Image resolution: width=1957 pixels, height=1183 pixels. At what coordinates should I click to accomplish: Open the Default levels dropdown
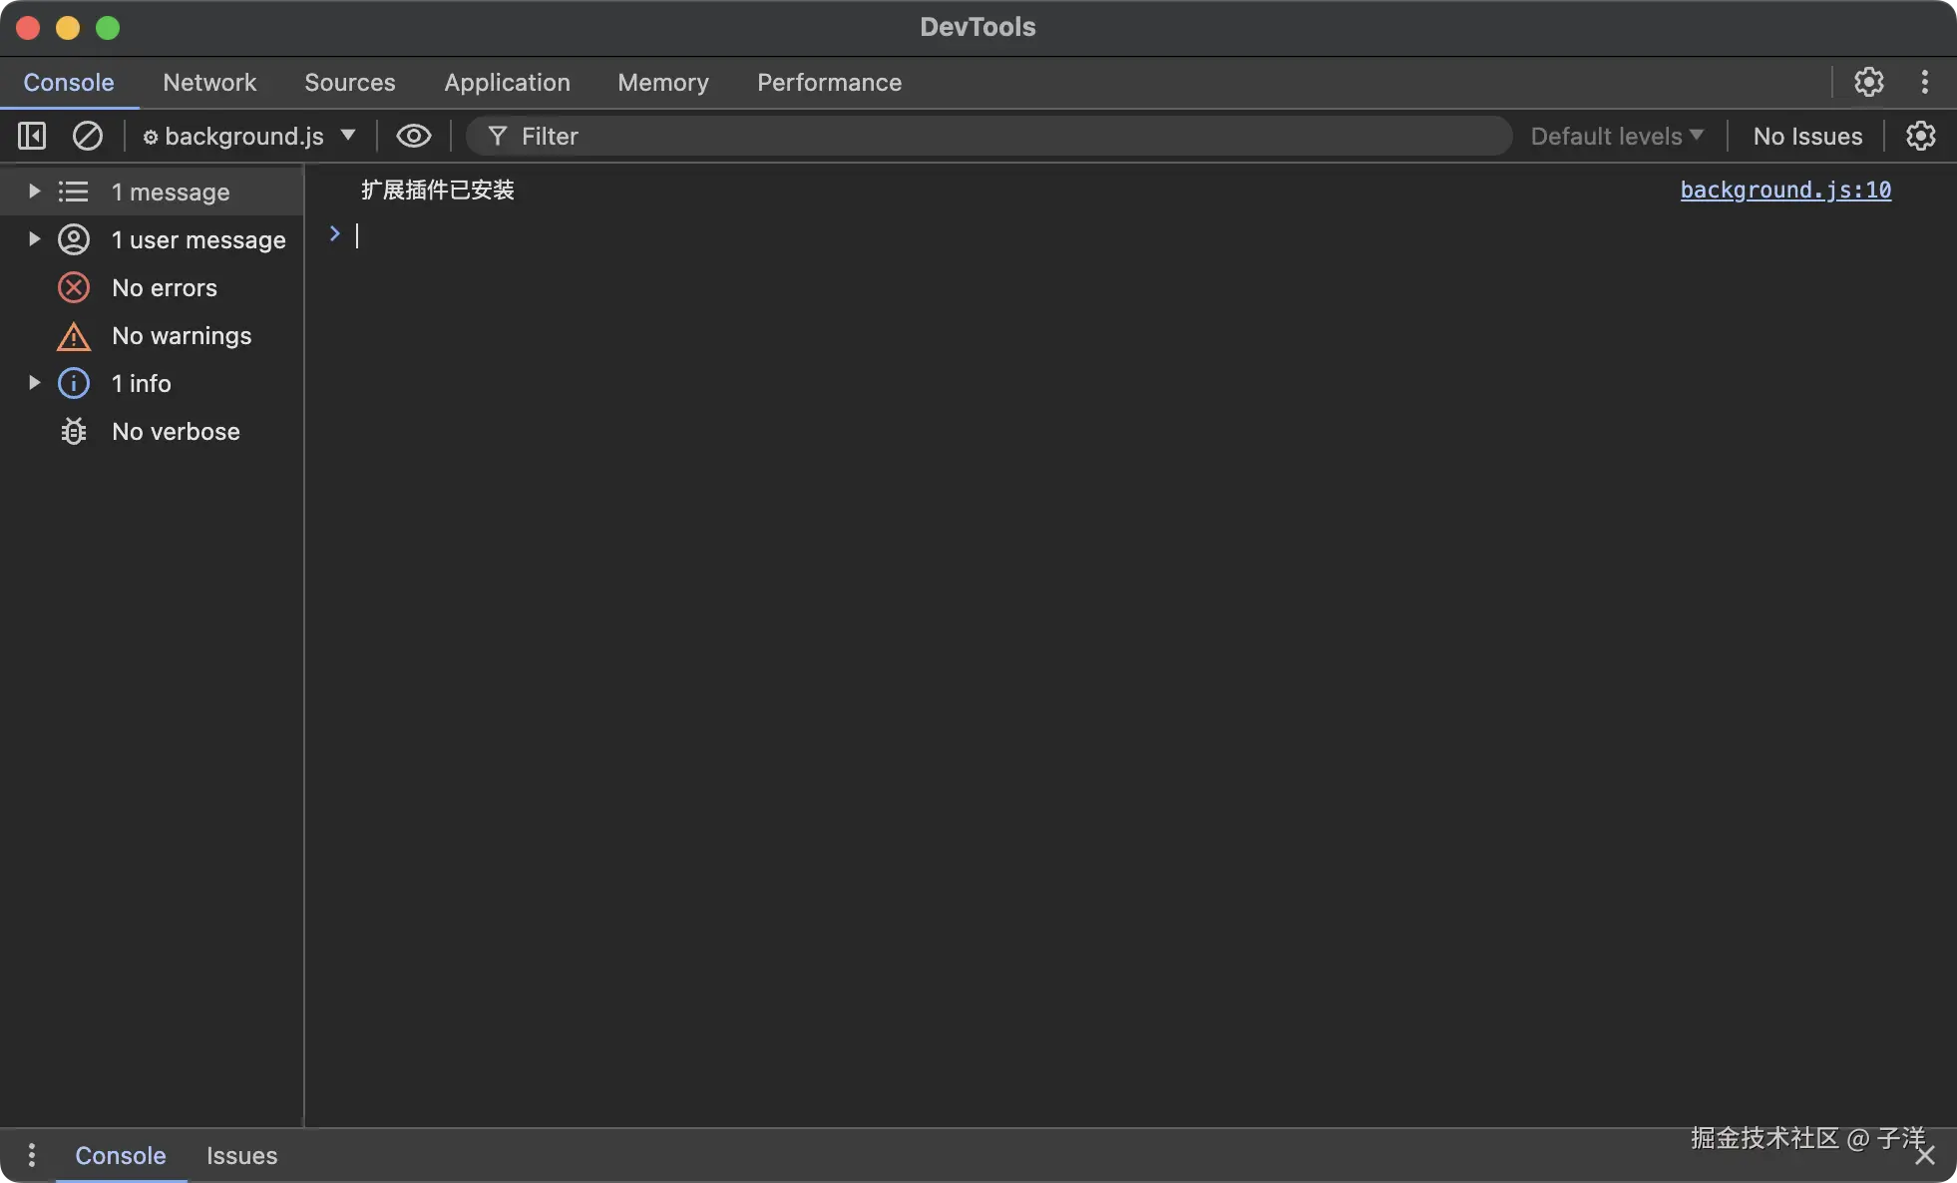click(1616, 136)
